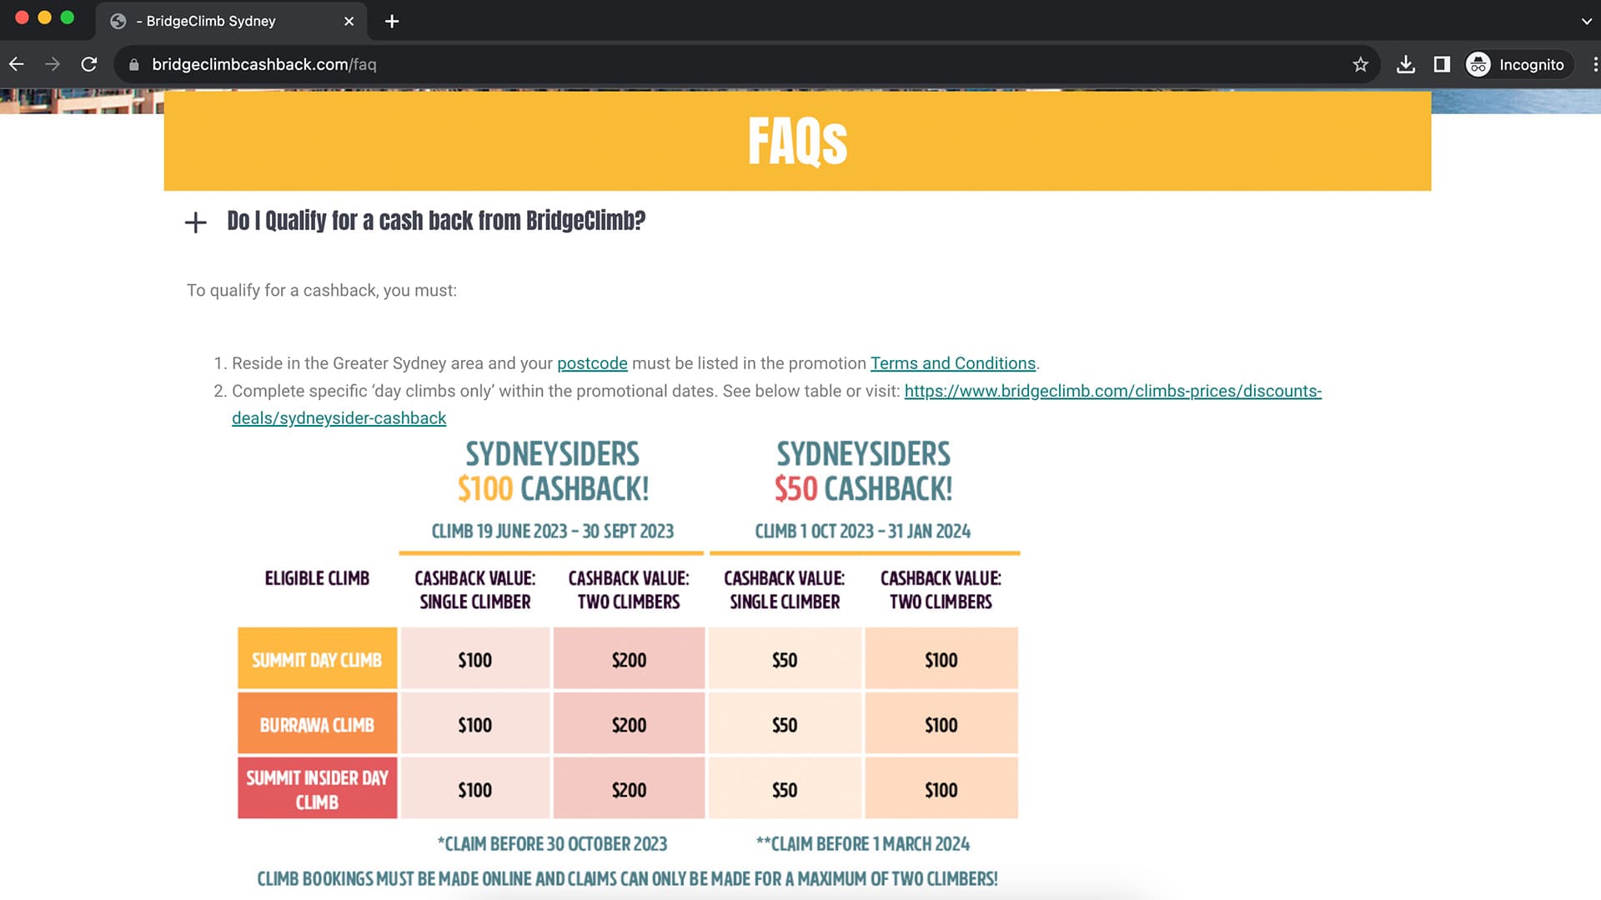1601x900 pixels.
Task: Click the Sydneysiders $50 Cashback heading
Action: point(863,472)
